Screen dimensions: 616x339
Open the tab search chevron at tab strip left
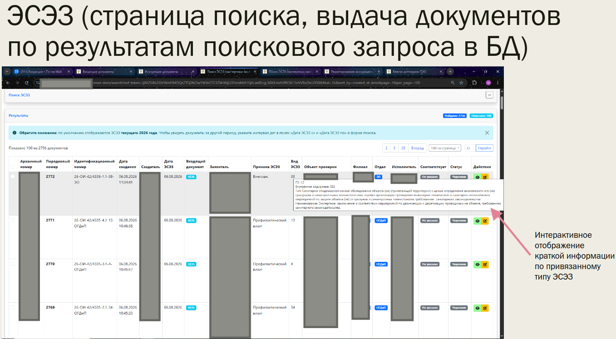7,72
